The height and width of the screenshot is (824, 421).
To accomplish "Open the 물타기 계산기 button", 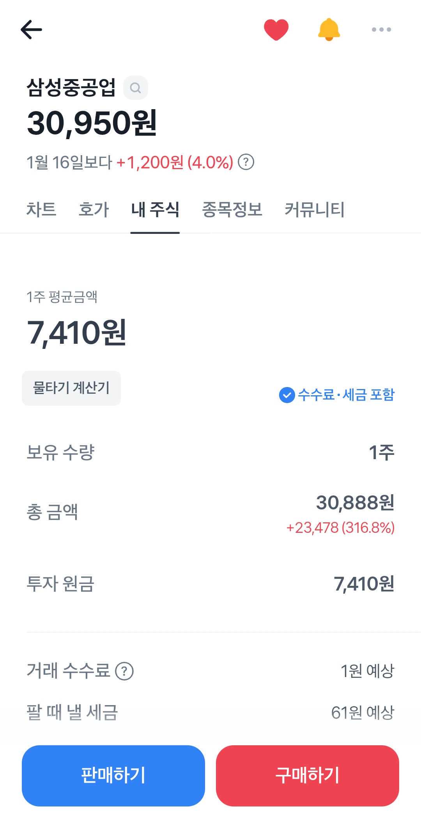I will pos(71,388).
